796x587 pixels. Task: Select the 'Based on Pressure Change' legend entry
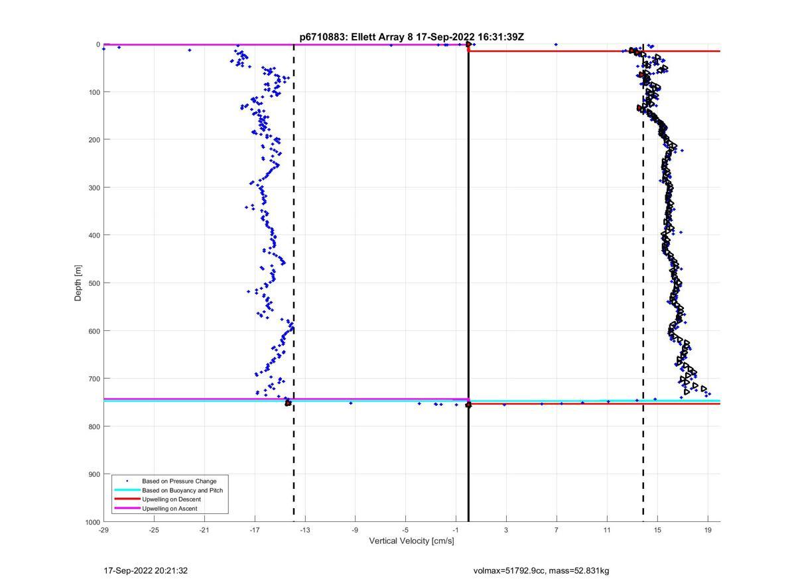pos(179,481)
